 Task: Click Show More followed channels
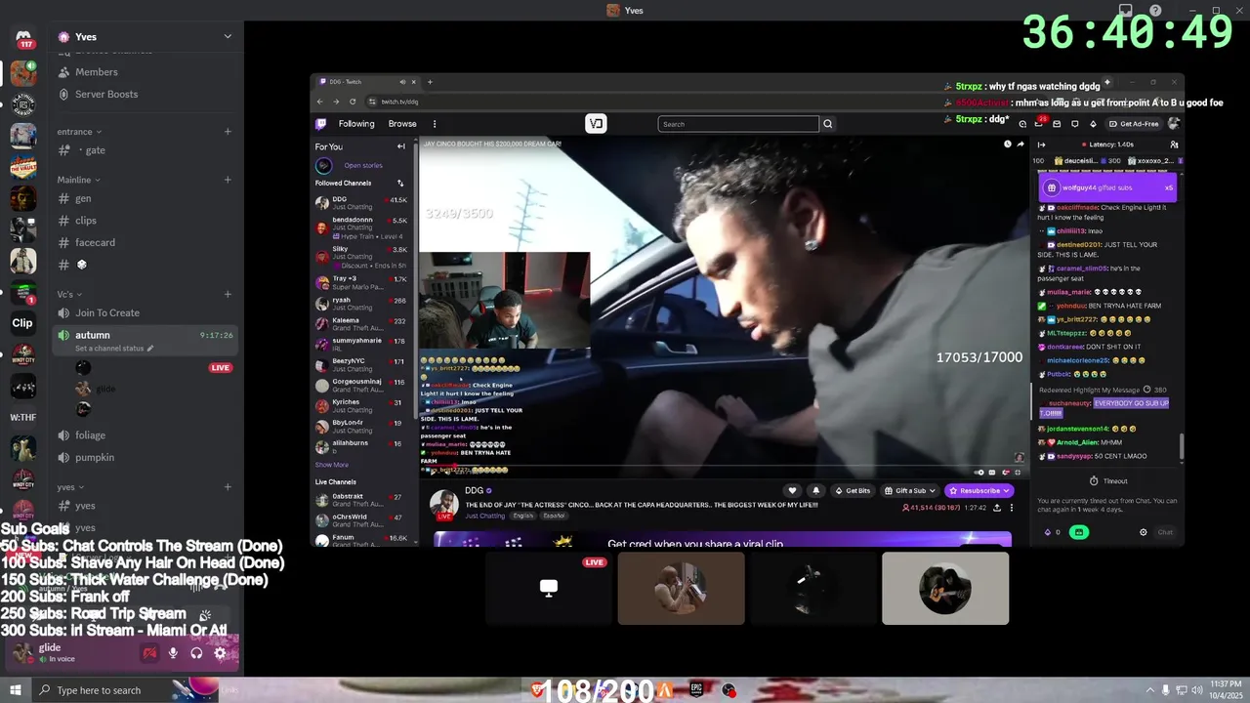pos(331,465)
